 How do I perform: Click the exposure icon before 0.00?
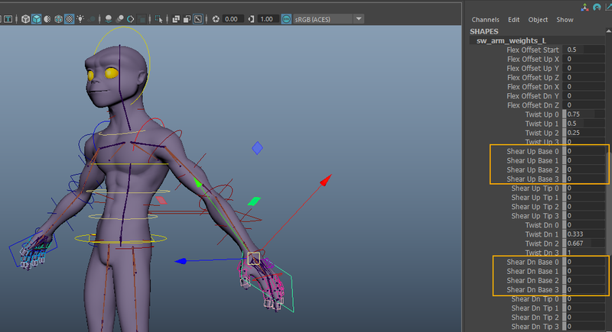[x=216, y=18]
